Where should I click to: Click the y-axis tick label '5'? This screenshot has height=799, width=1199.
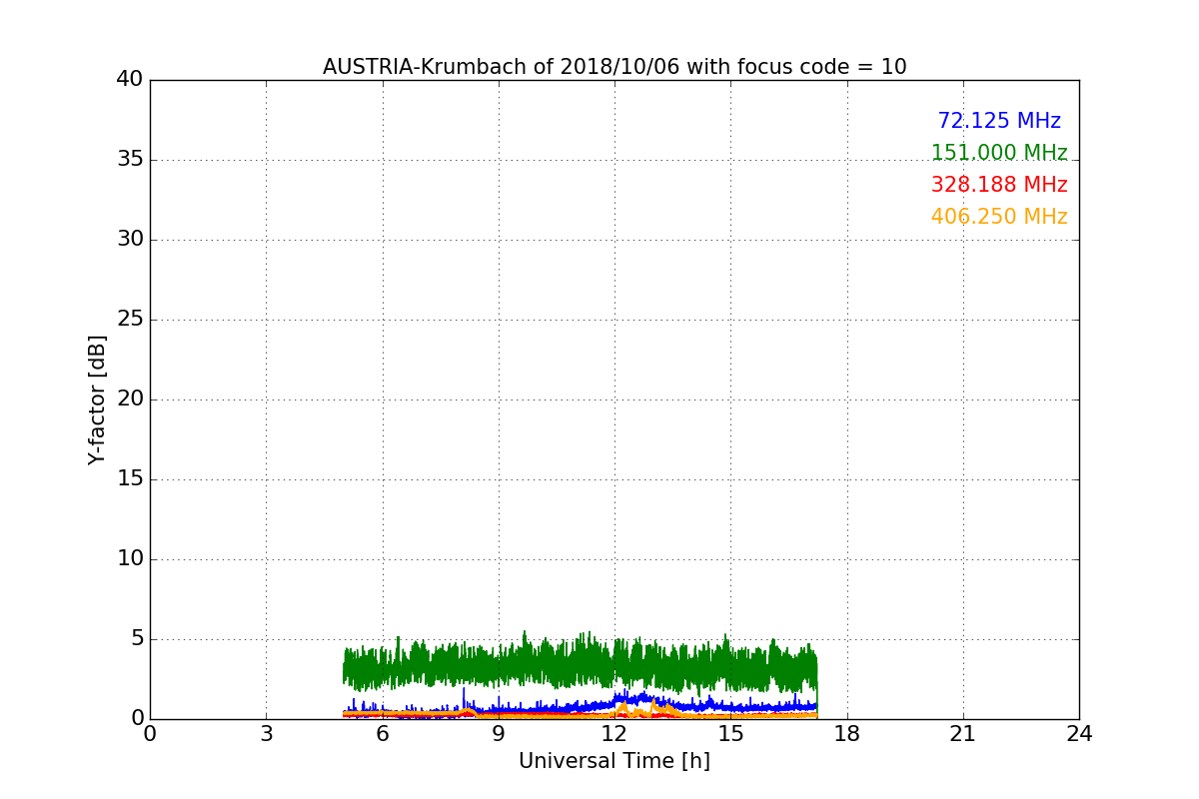click(x=137, y=639)
